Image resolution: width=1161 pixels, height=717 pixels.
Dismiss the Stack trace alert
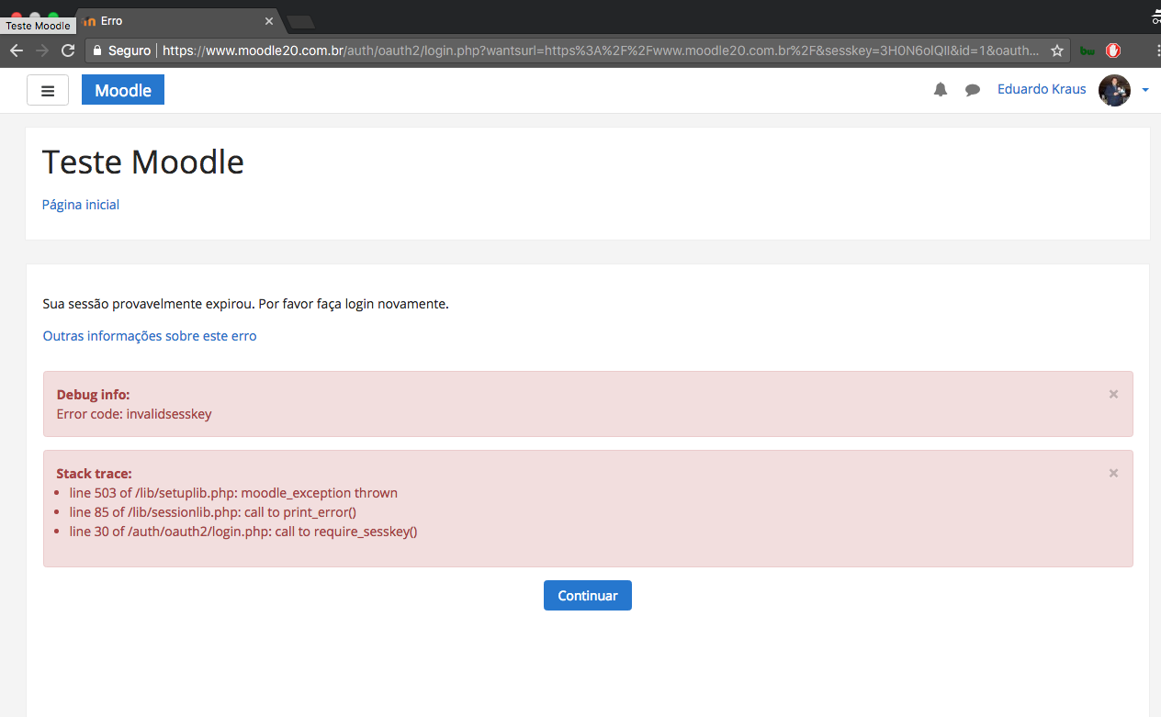(x=1113, y=473)
